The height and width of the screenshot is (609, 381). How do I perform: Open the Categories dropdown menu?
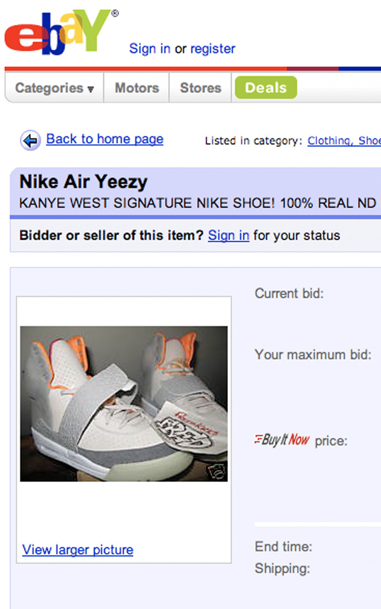(x=55, y=88)
